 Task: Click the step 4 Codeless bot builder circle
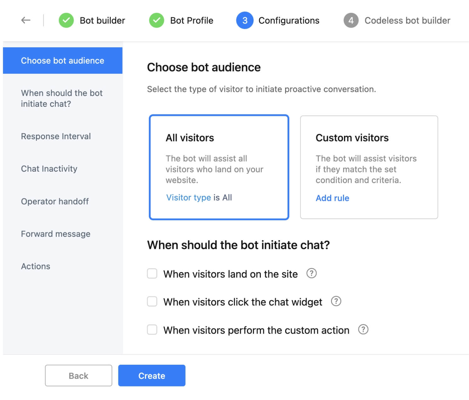351,20
